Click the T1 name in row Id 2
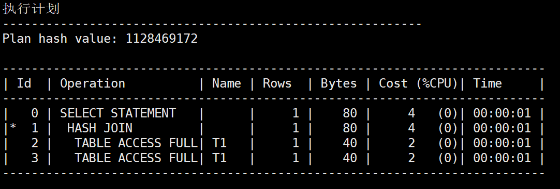The image size is (560, 189). tap(219, 143)
